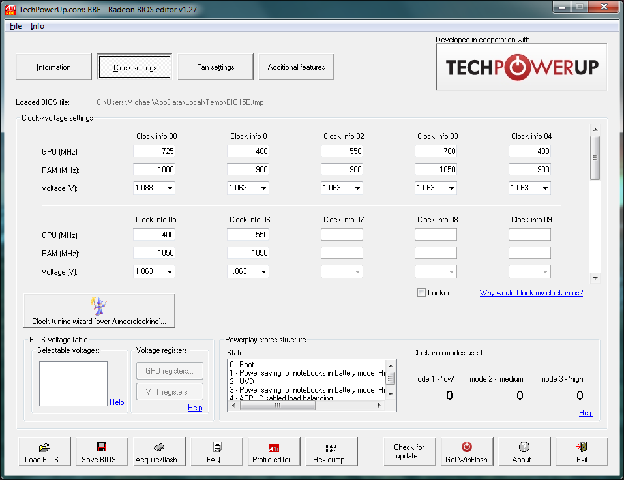This screenshot has width=624, height=480.
Task: Expand Clock info 01 voltage dropdown
Action: (264, 188)
